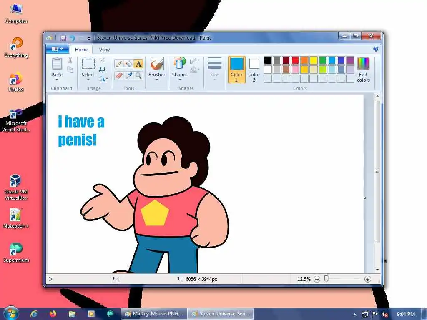This screenshot has height=320, width=427.
Task: Select the Magnifier tool
Action: coord(138,76)
